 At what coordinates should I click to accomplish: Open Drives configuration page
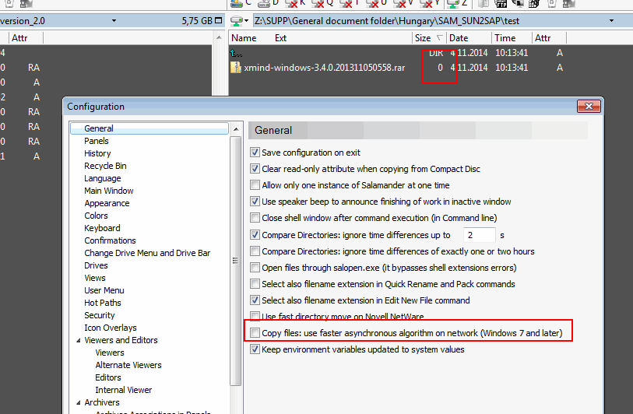(x=96, y=265)
